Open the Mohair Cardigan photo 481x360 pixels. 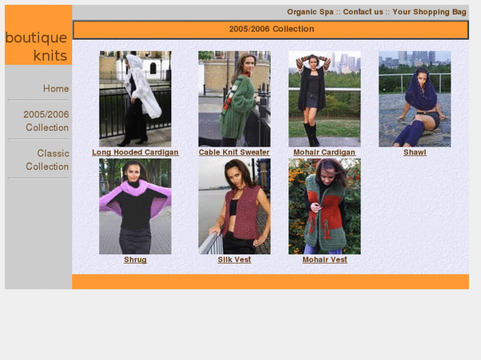(x=325, y=98)
